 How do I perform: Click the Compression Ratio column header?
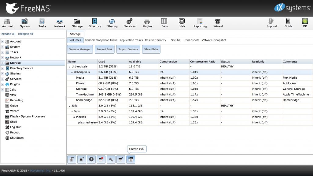point(204,62)
